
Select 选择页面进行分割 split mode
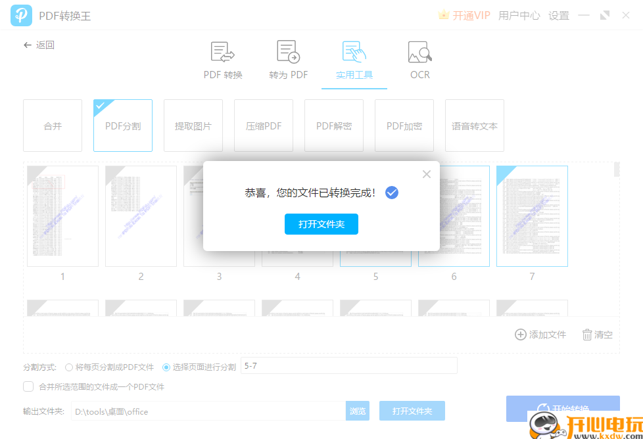(166, 367)
